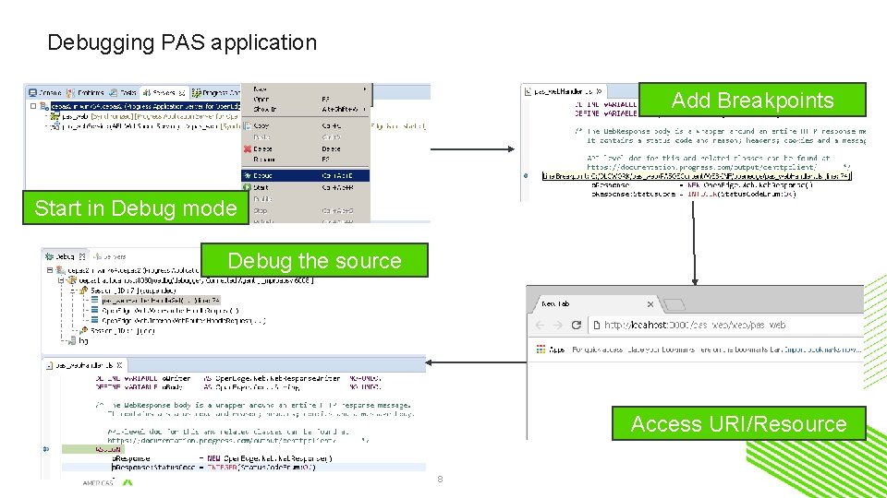887x498 pixels.
Task: Switch to the Problems tab
Action: [x=85, y=92]
